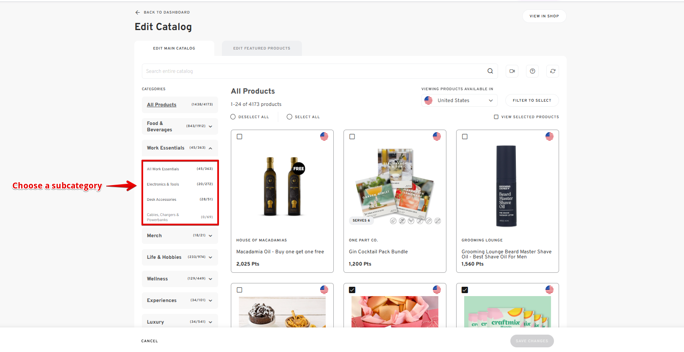This screenshot has height=352, width=684.
Task: Check the Macadamia Oil product checkbox
Action: point(240,137)
